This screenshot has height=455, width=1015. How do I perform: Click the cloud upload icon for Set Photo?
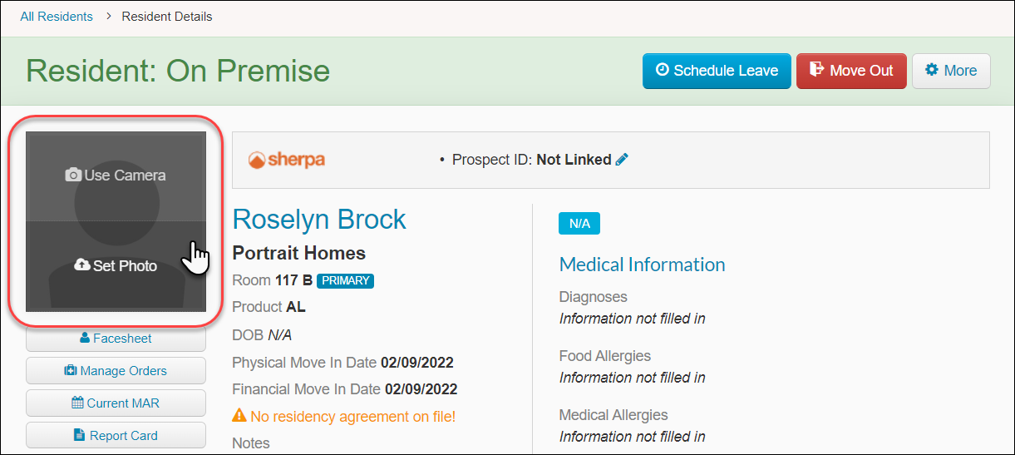[x=82, y=265]
